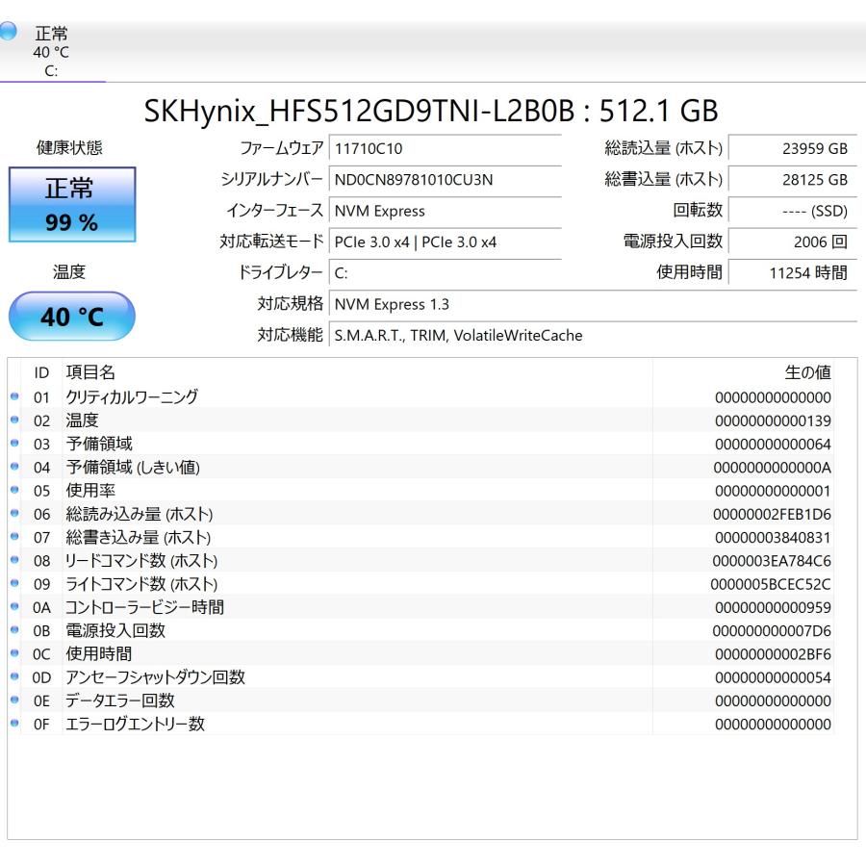
Task: Click the firmware field 11710C10
Action: point(446,148)
